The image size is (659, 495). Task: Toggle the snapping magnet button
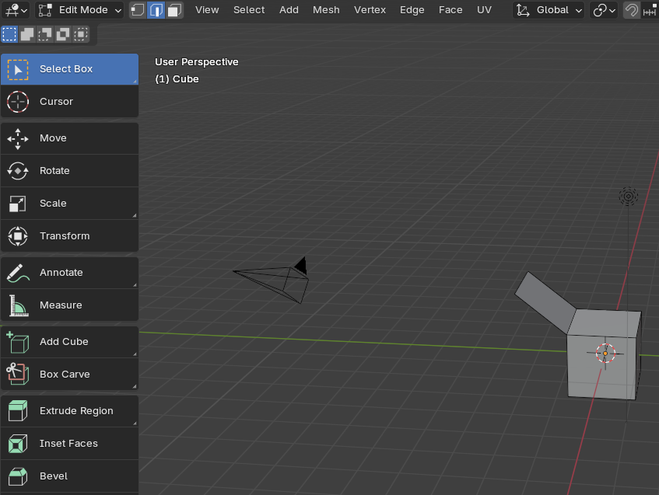[631, 10]
